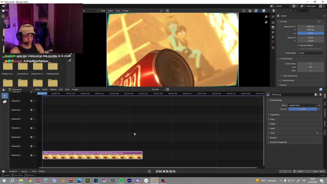Open After Effects from the taskbar
Viewport: 327px width, 184px height.
pos(129,181)
